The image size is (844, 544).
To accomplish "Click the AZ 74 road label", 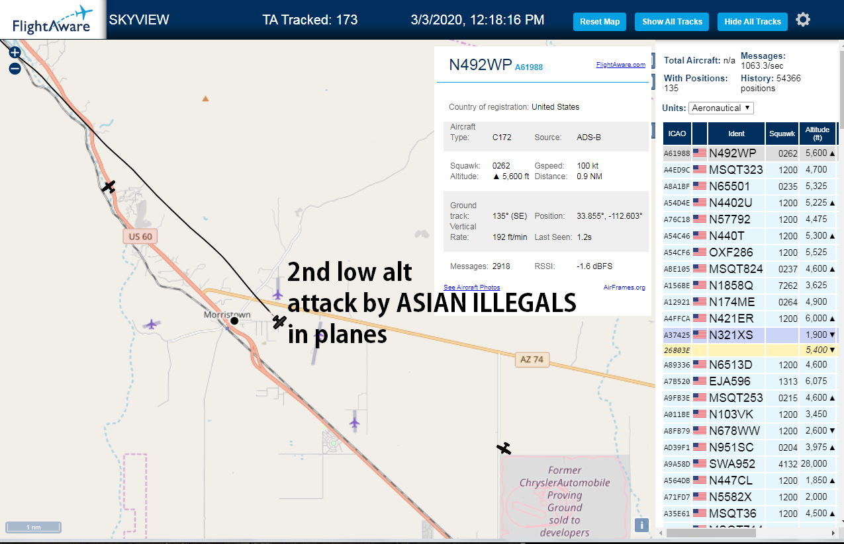I will pyautogui.click(x=532, y=360).
